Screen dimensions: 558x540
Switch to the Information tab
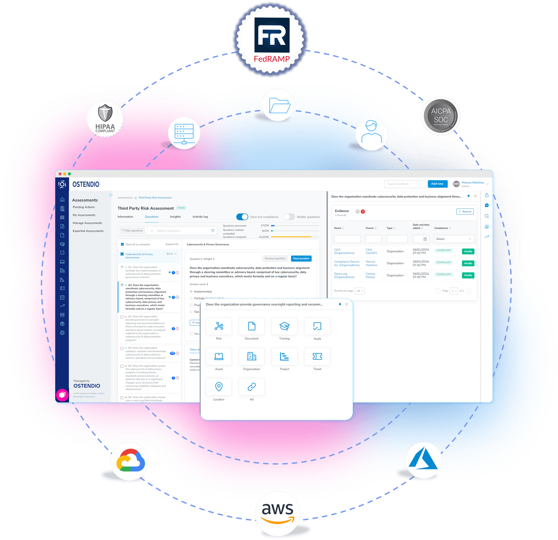[x=125, y=217]
